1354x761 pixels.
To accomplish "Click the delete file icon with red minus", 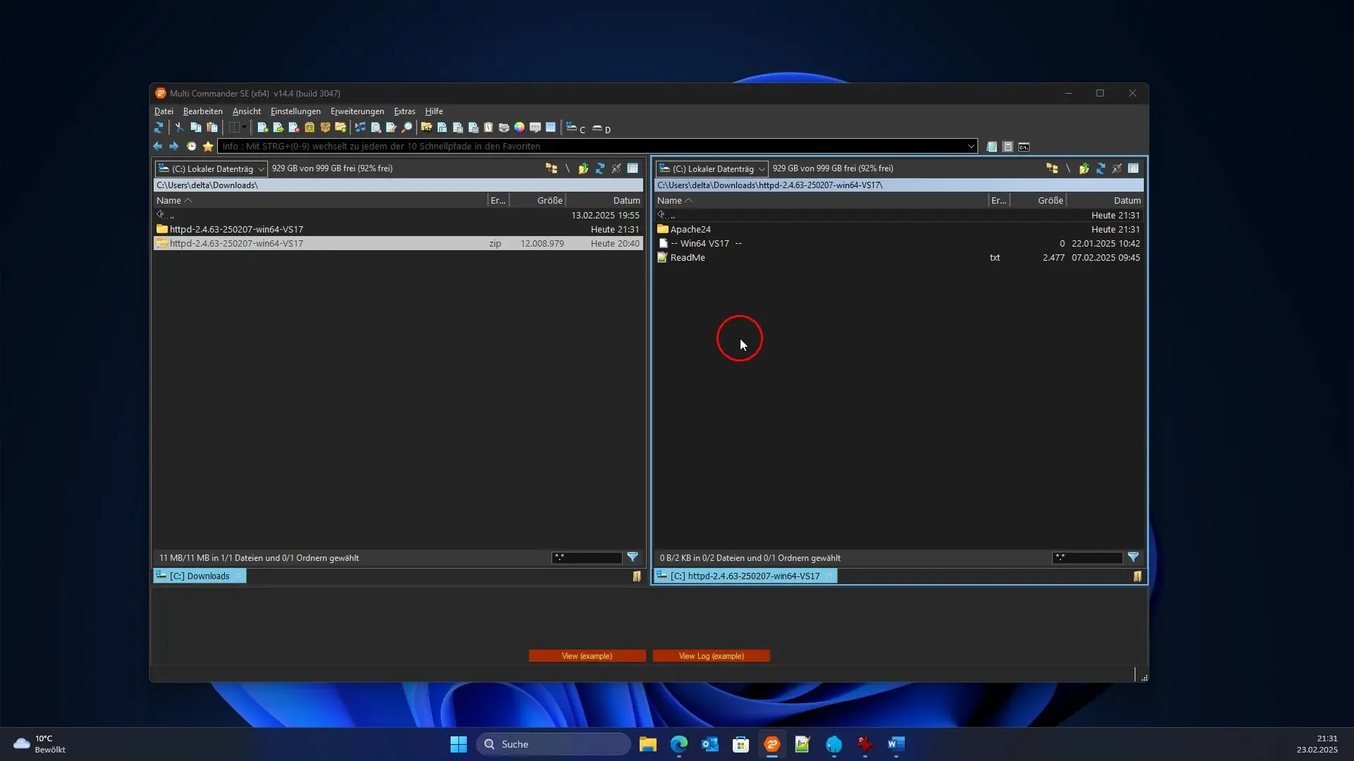I will pos(293,128).
